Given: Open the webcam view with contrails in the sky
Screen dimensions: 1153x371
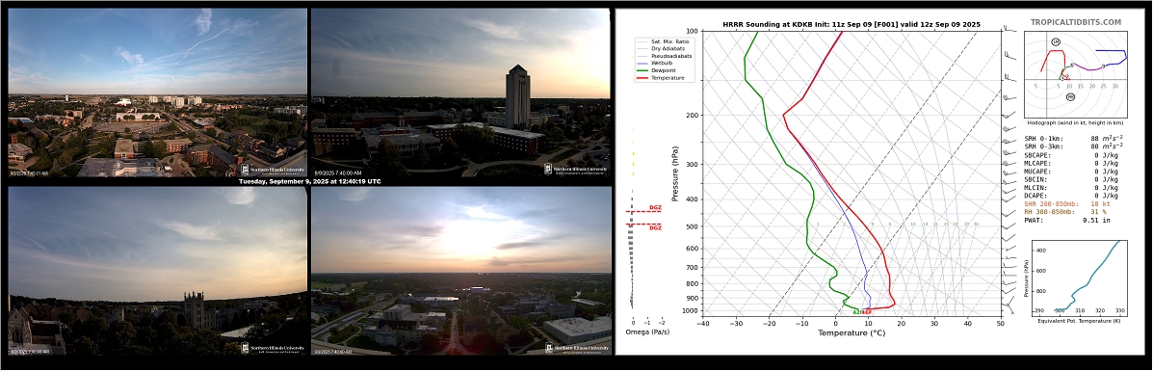Looking at the screenshot, I should coord(157,93).
